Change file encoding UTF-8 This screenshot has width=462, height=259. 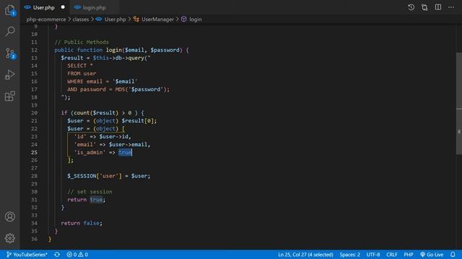(x=373, y=255)
